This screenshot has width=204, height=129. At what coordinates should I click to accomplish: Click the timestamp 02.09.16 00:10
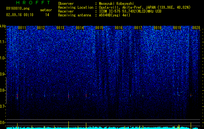20,15
